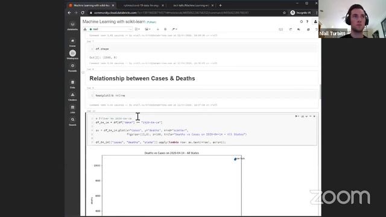The height and width of the screenshot is (217, 386).
Task: Click the Python language label link
Action: [151, 22]
